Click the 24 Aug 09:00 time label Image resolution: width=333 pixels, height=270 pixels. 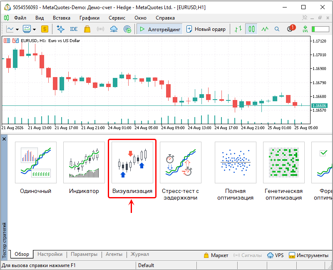[173, 128]
